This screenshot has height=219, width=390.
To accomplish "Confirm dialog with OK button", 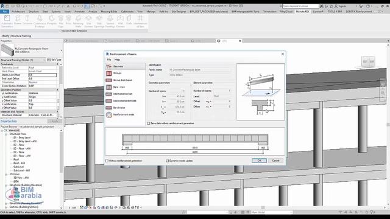I will 259,161.
